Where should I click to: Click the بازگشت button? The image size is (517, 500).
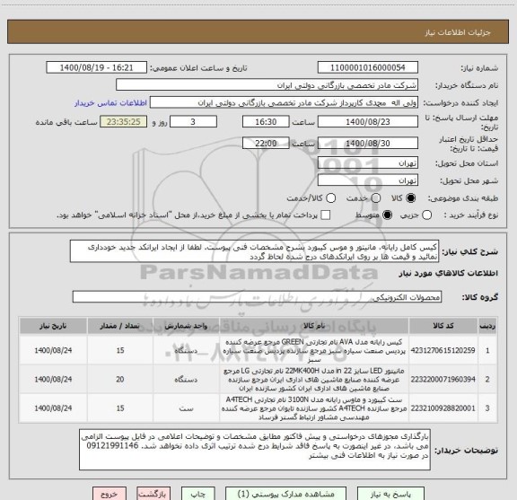[153, 494]
